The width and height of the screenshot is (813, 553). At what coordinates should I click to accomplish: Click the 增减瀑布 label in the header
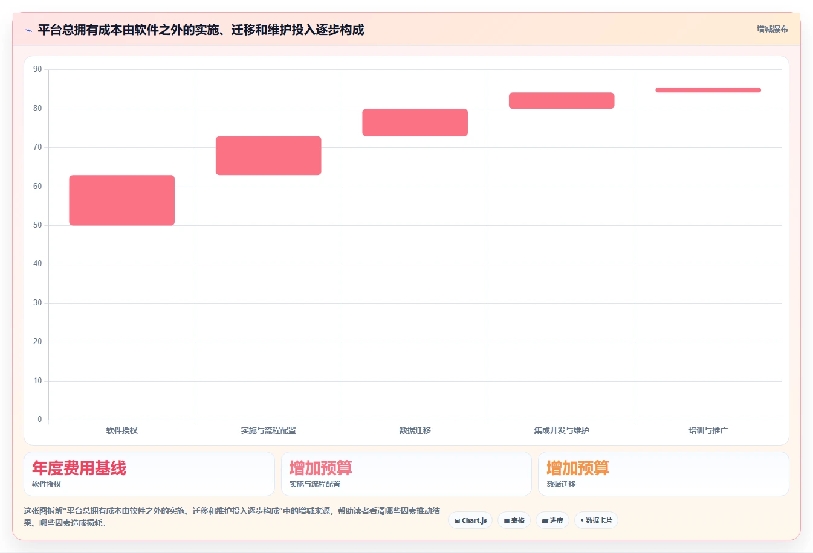772,29
